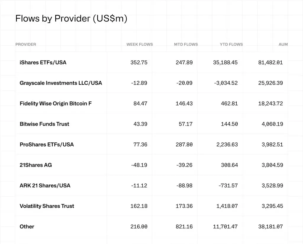Click iShares AUM value 81,482.01
The image size is (303, 244).
point(270,63)
